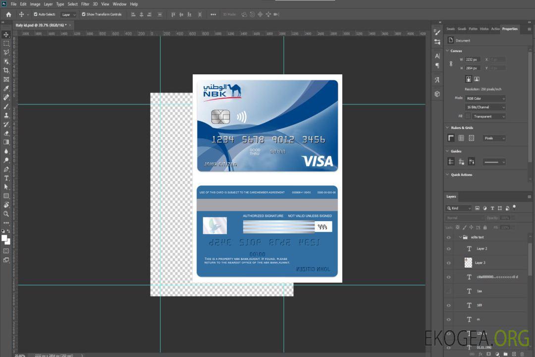
Task: Select the Brush tool
Action: [x=6, y=106]
